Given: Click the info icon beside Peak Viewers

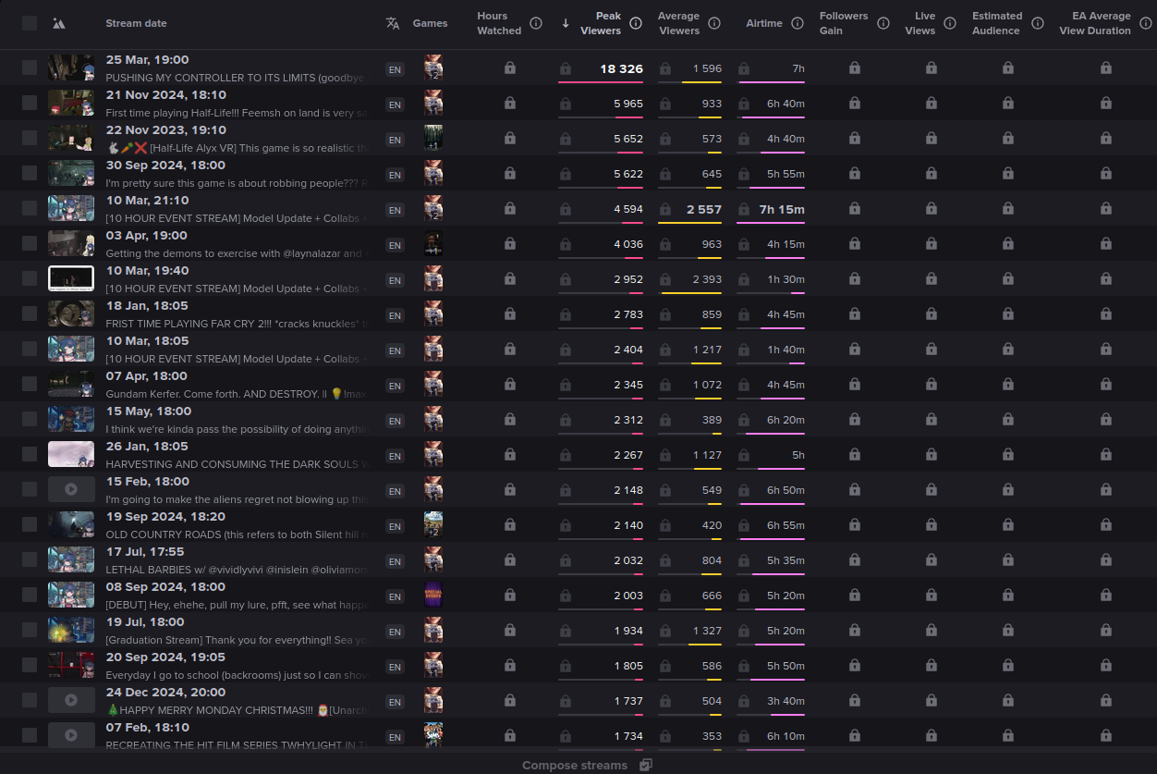Looking at the screenshot, I should (x=636, y=23).
